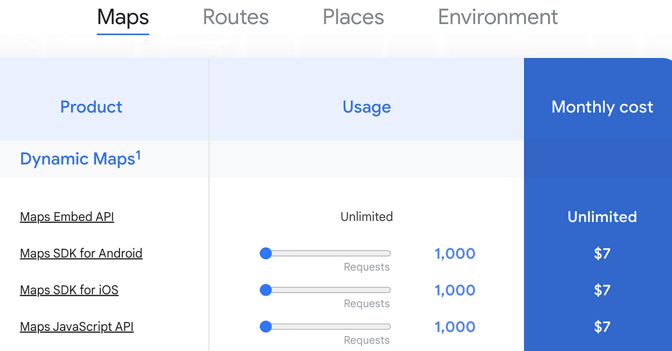This screenshot has height=351, width=672.
Task: Click the Maps JavaScript API usage slider
Action: (x=325, y=327)
